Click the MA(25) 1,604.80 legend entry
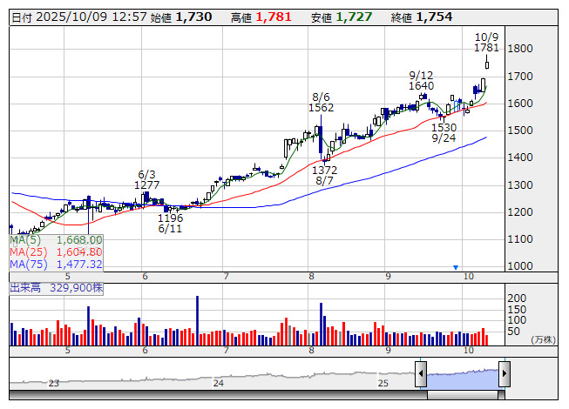This screenshot has width=569, height=409. tap(57, 252)
